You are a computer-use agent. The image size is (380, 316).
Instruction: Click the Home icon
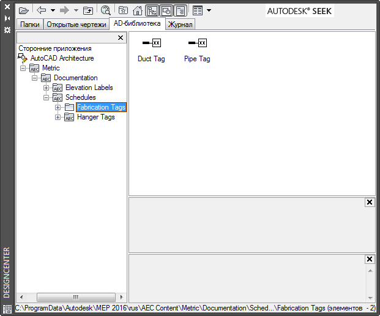[x=138, y=10]
